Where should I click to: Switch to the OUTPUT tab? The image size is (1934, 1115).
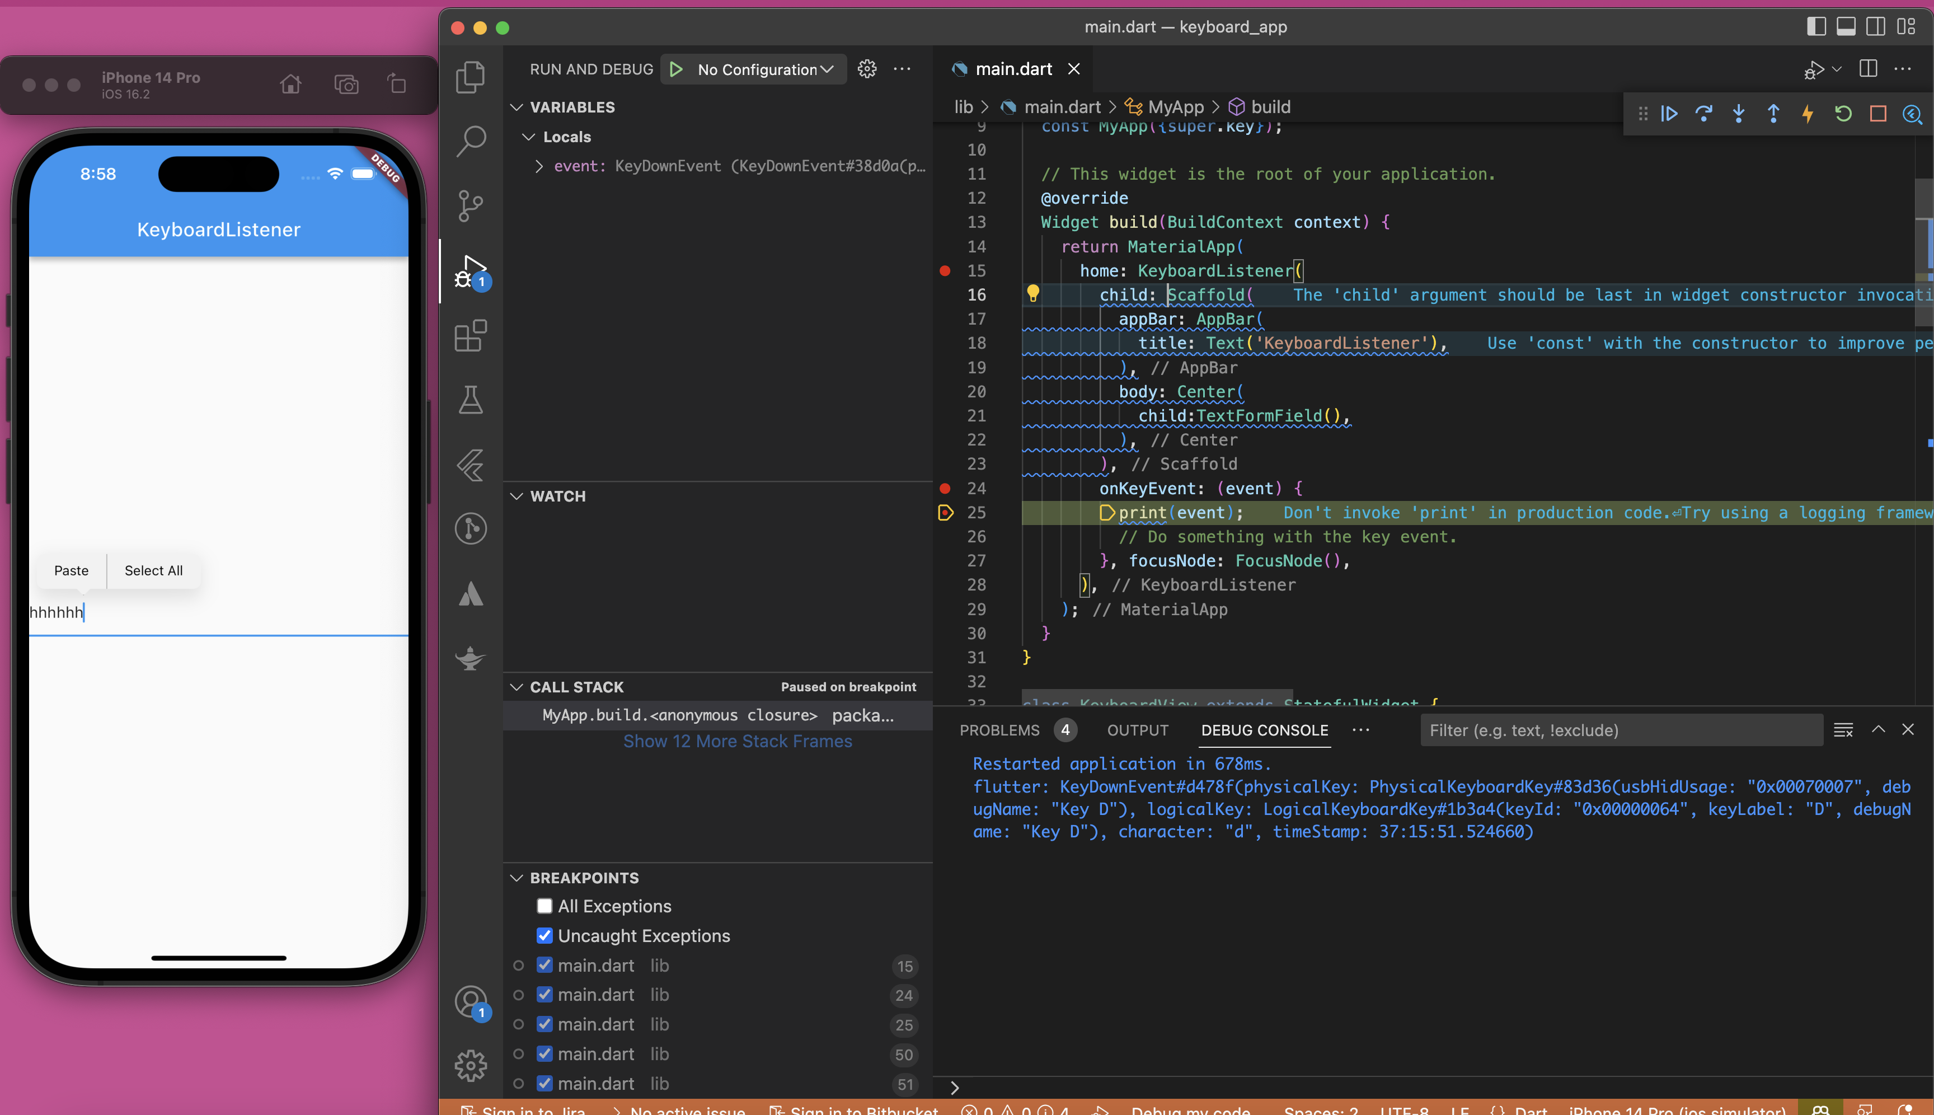pyautogui.click(x=1137, y=730)
